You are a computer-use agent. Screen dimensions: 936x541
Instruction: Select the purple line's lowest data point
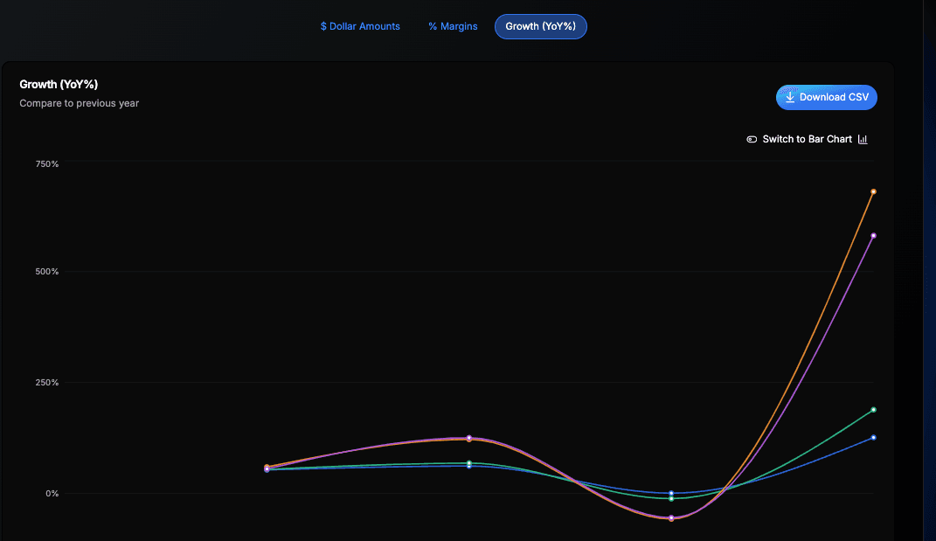pyautogui.click(x=671, y=517)
